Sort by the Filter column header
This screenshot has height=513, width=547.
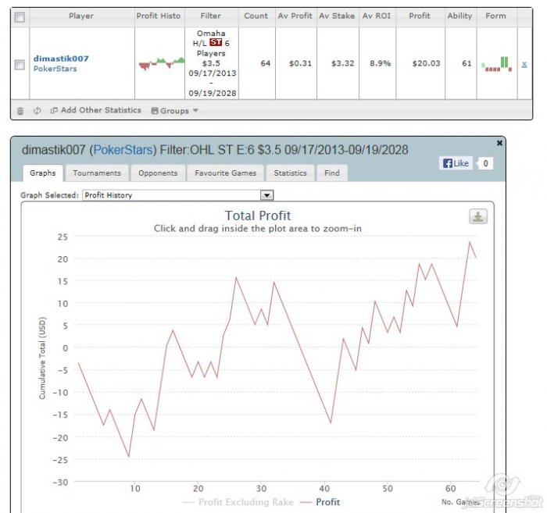211,16
